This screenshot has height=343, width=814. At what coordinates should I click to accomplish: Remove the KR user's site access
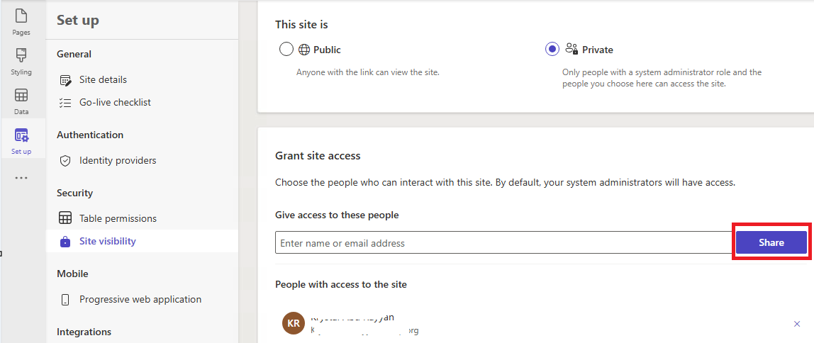(797, 324)
